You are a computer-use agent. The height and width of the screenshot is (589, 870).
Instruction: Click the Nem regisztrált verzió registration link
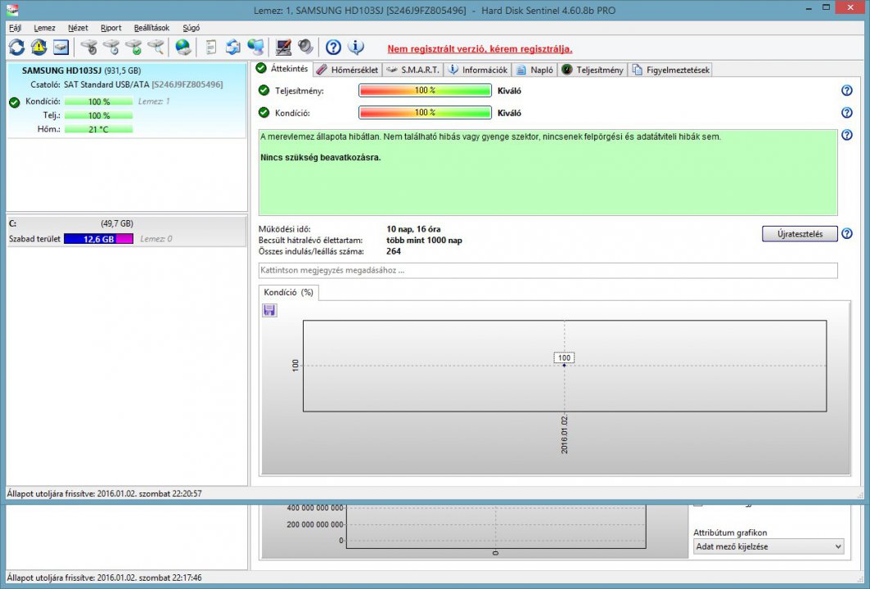pos(480,49)
